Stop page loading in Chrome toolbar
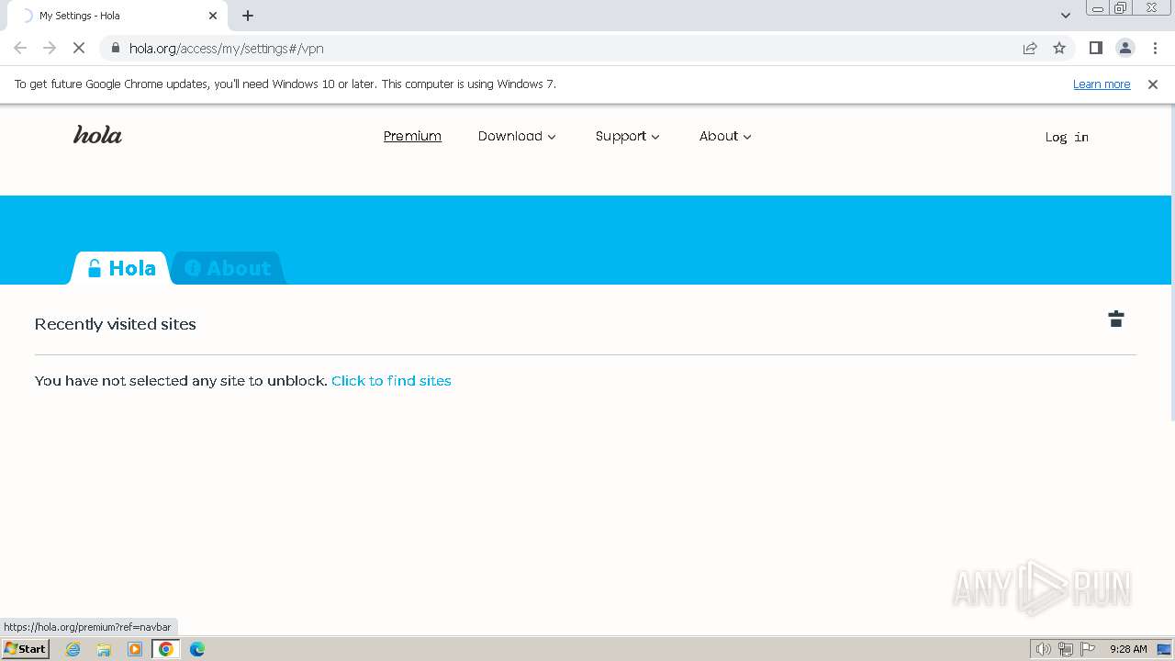This screenshot has width=1175, height=661. [79, 48]
